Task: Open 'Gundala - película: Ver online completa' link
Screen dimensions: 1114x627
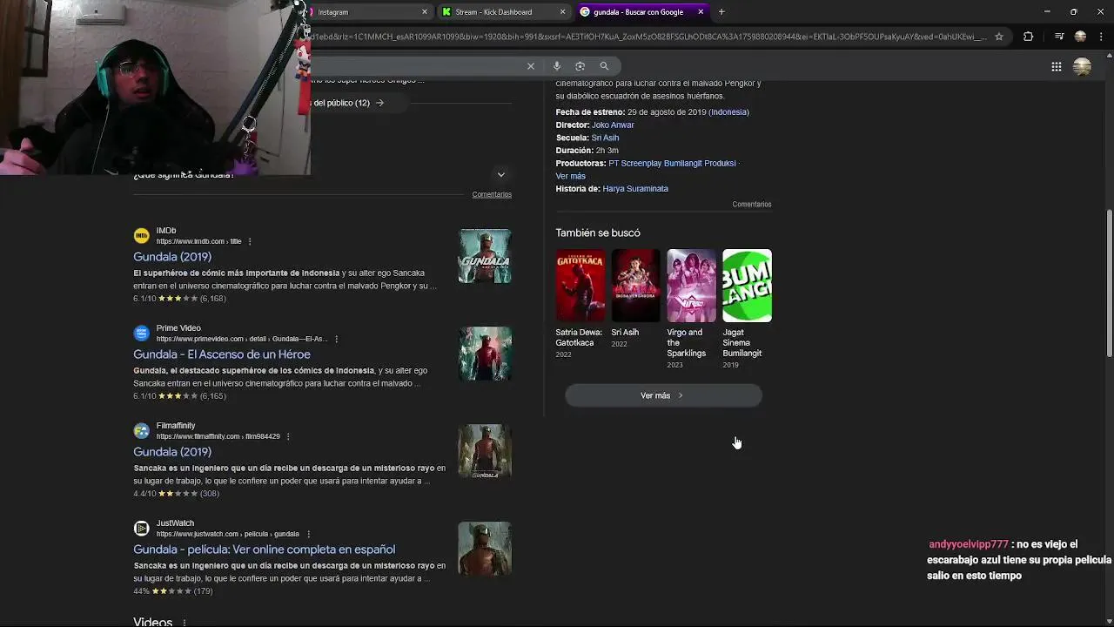Action: coord(265,549)
